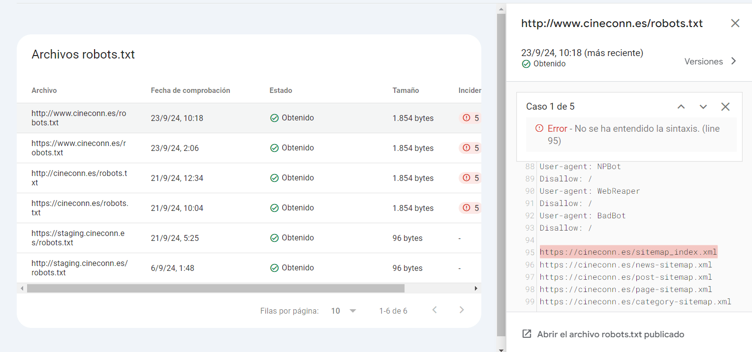Open published robots.txt external link icon
This screenshot has height=352, width=752.
tap(527, 334)
